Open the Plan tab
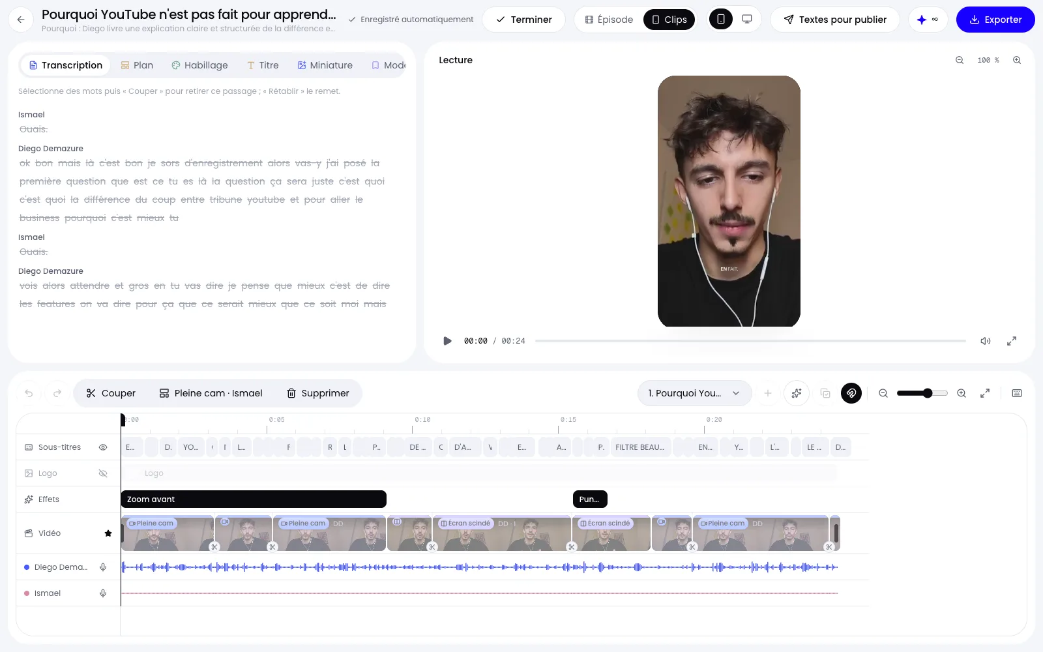Screen dimensions: 1043x652 click(x=137, y=65)
